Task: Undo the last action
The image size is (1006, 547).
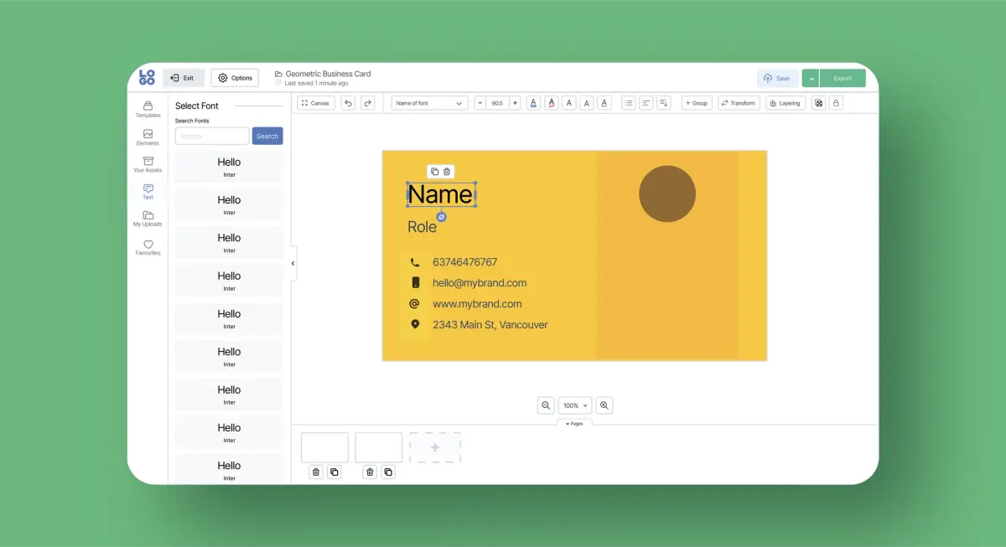Action: point(348,102)
